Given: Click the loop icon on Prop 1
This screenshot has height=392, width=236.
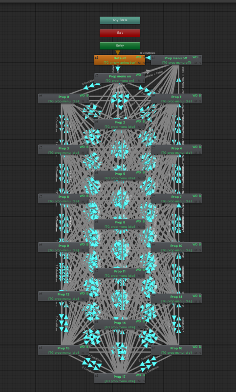Looking at the screenshot, I should tap(153, 96).
